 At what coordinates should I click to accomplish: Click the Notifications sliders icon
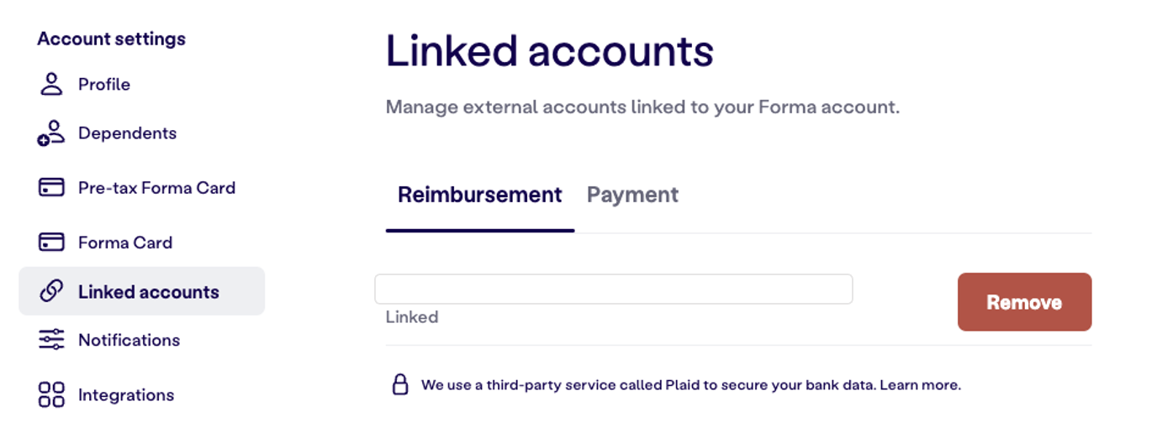[x=51, y=340]
